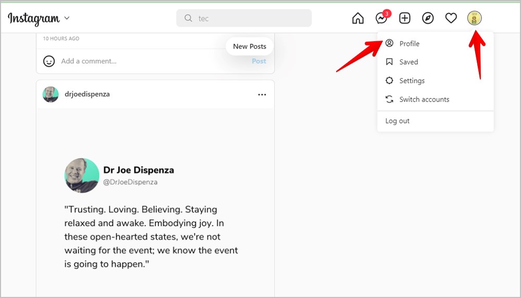Open the emoji picker in comment box
The width and height of the screenshot is (521, 298).
49,61
